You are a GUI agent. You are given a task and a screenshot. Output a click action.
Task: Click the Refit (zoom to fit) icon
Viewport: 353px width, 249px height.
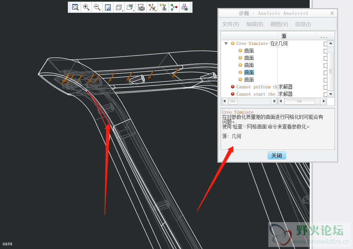(x=75, y=7)
